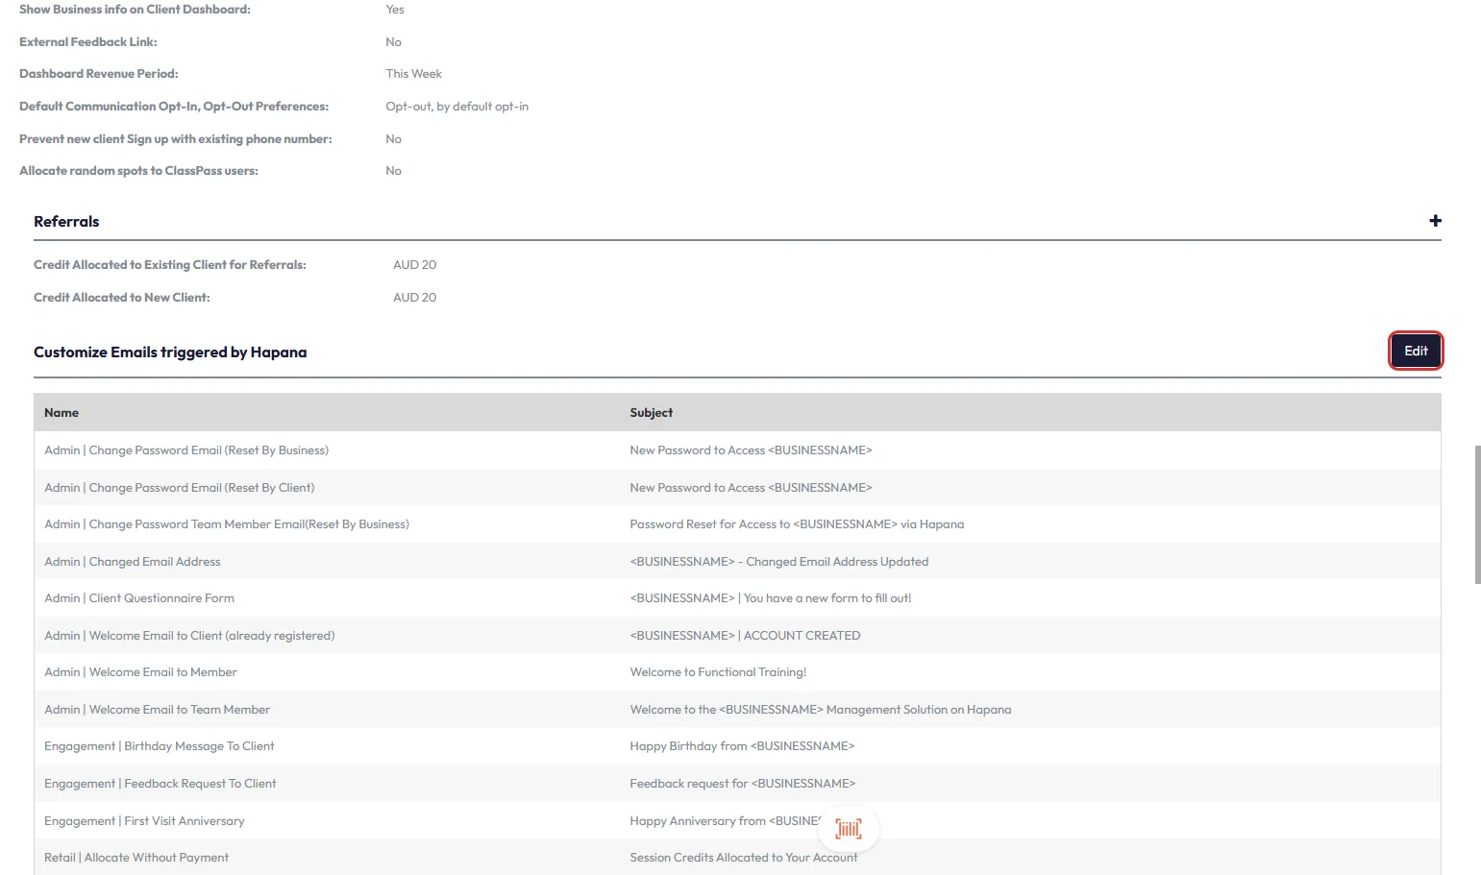Open Engagement Feedback Request To Client
This screenshot has width=1481, height=875.
coord(160,784)
